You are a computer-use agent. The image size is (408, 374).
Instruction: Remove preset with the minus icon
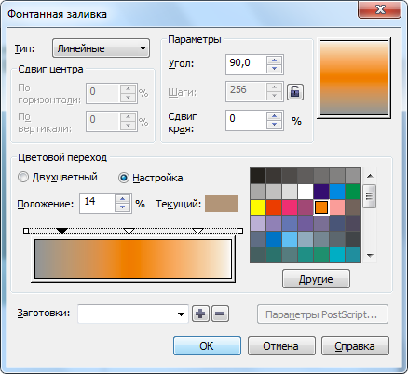pyautogui.click(x=220, y=314)
